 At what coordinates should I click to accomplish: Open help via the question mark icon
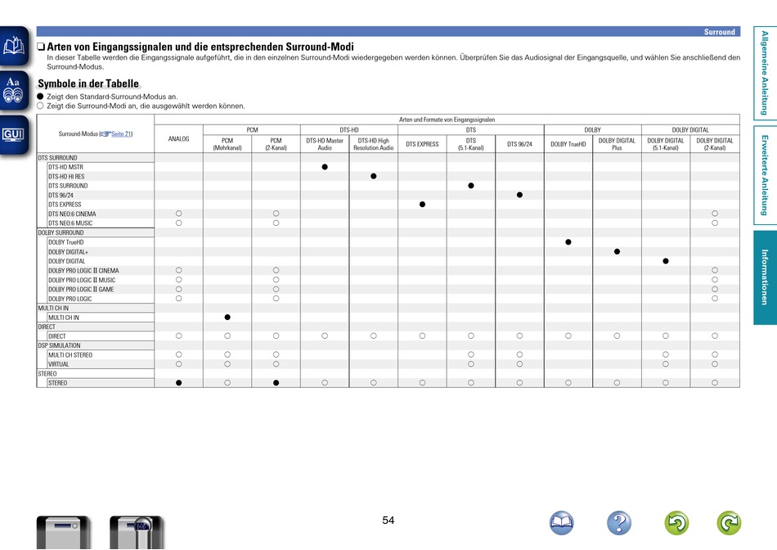click(619, 523)
